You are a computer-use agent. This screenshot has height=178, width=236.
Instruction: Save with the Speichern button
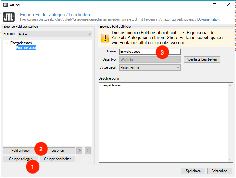pyautogui.click(x=193, y=171)
